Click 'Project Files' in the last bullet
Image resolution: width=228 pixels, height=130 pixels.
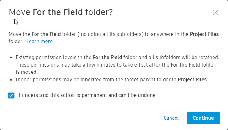192,79
